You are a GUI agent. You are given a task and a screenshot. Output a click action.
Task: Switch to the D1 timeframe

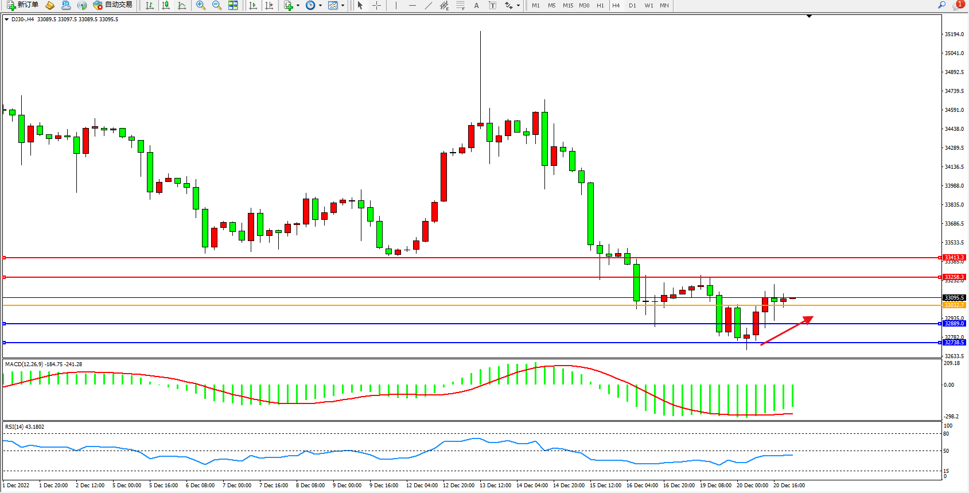(632, 5)
